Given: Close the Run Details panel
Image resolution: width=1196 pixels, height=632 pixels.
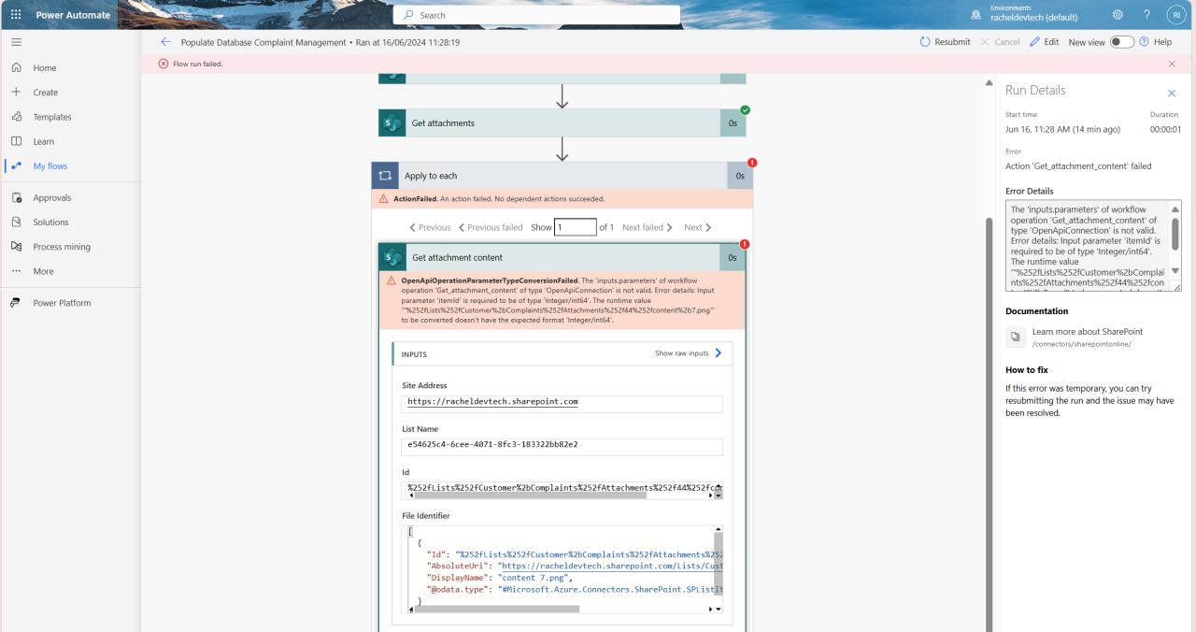Looking at the screenshot, I should 1172,93.
